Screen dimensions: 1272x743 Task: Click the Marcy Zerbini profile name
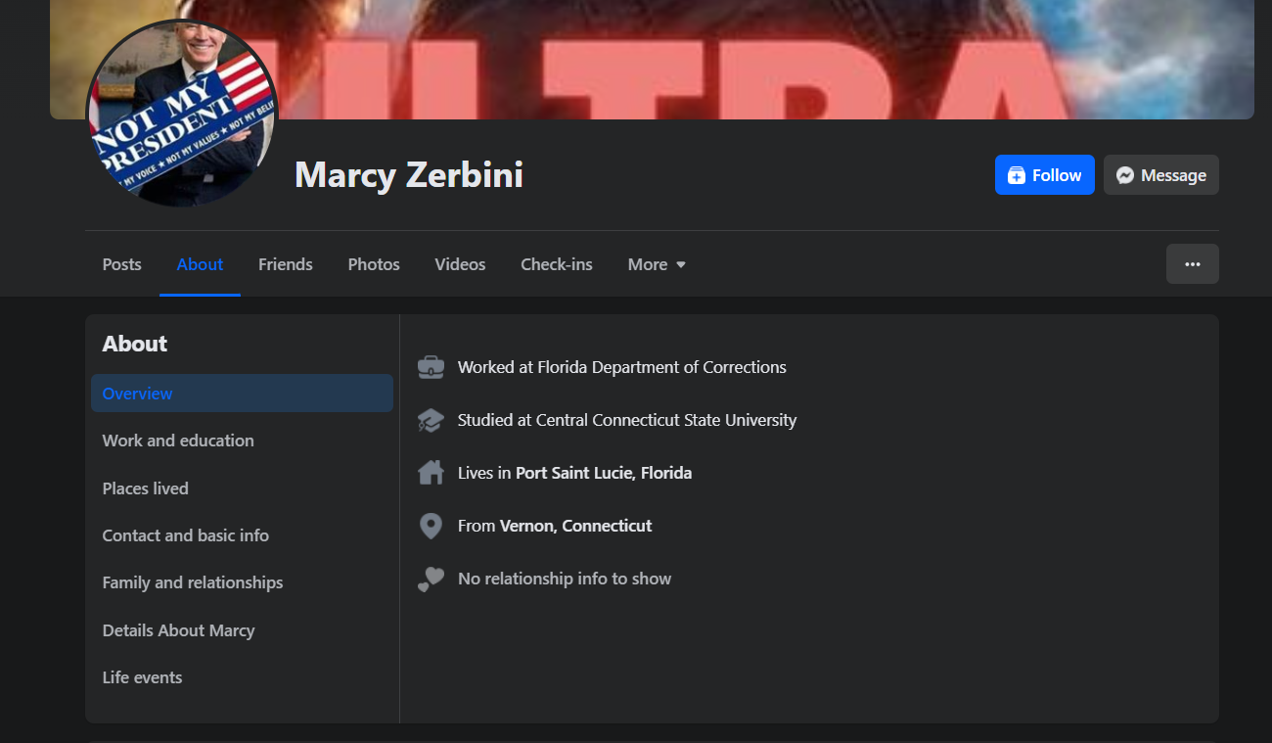coord(409,175)
